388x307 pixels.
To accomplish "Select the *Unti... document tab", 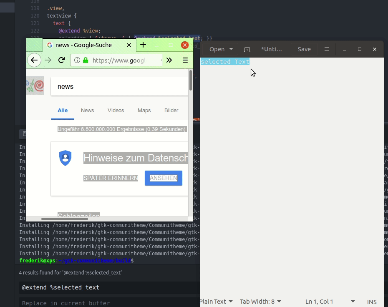I will pyautogui.click(x=272, y=49).
